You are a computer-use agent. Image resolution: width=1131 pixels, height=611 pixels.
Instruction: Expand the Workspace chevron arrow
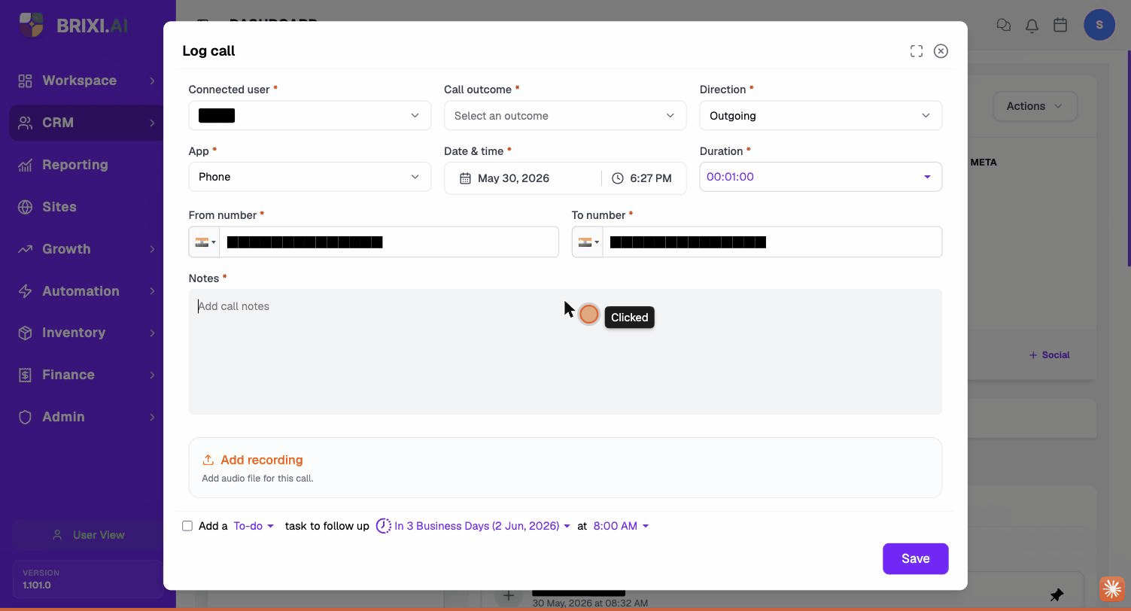coord(152,81)
